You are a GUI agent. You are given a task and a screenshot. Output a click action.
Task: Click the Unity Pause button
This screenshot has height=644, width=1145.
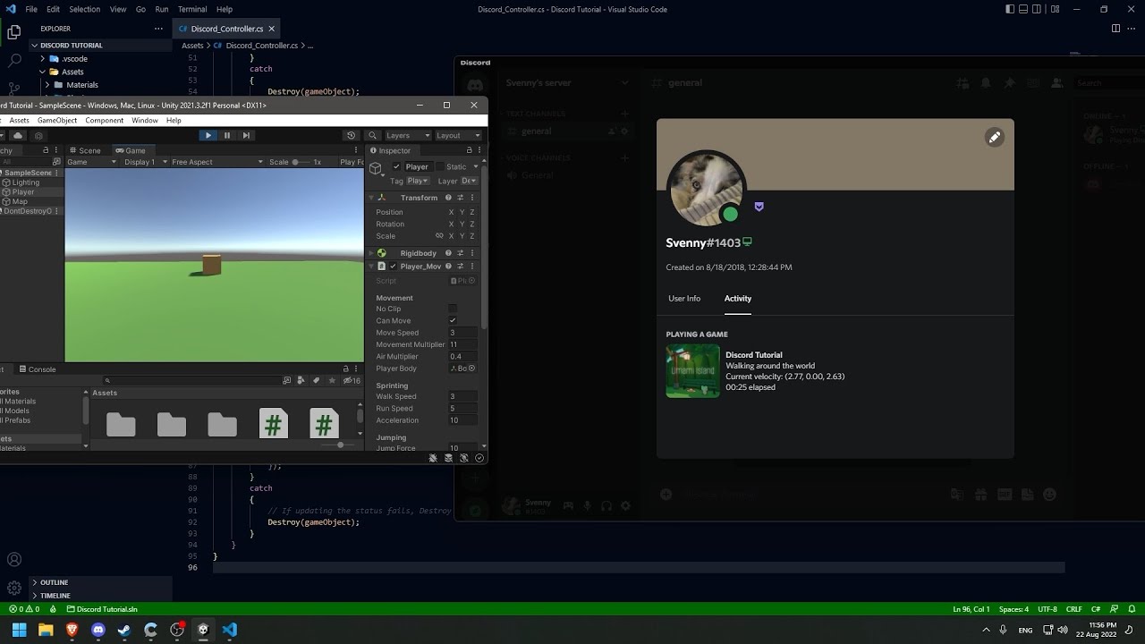(227, 135)
